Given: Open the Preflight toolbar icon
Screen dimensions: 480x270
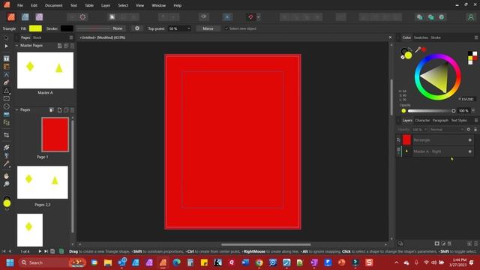Looking at the screenshot, I should tap(82, 16).
